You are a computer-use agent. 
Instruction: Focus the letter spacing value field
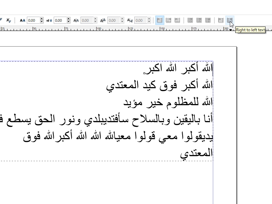33,20
